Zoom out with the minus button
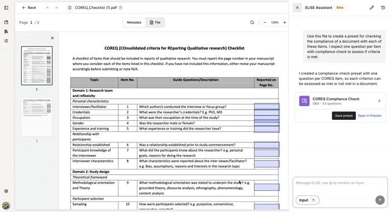This screenshot has width=392, height=212. click(x=265, y=22)
